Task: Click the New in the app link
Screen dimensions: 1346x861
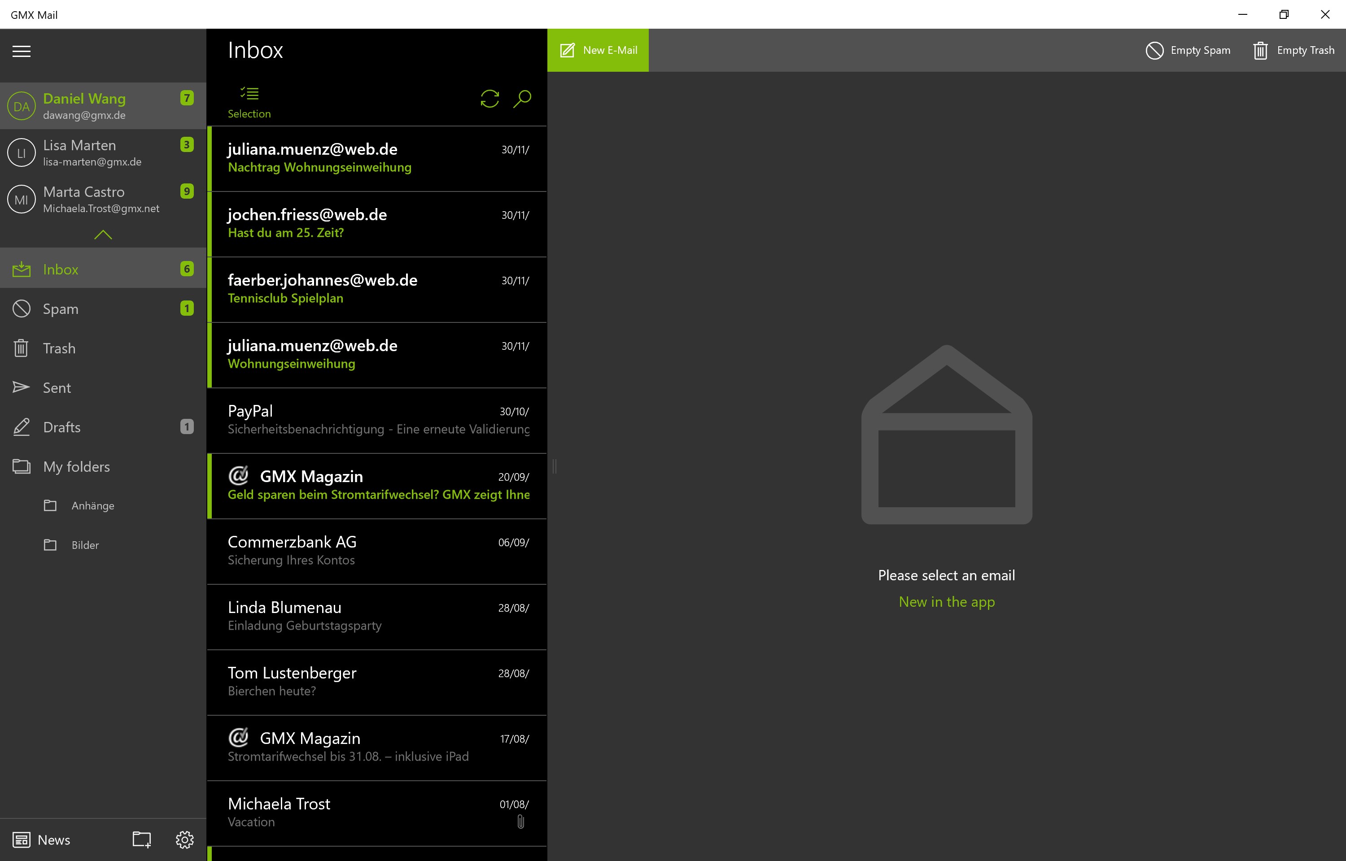Action: [946, 601]
